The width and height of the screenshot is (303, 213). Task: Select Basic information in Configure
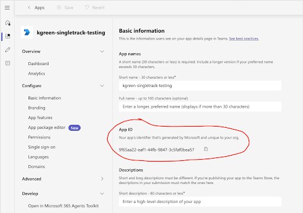44,98
